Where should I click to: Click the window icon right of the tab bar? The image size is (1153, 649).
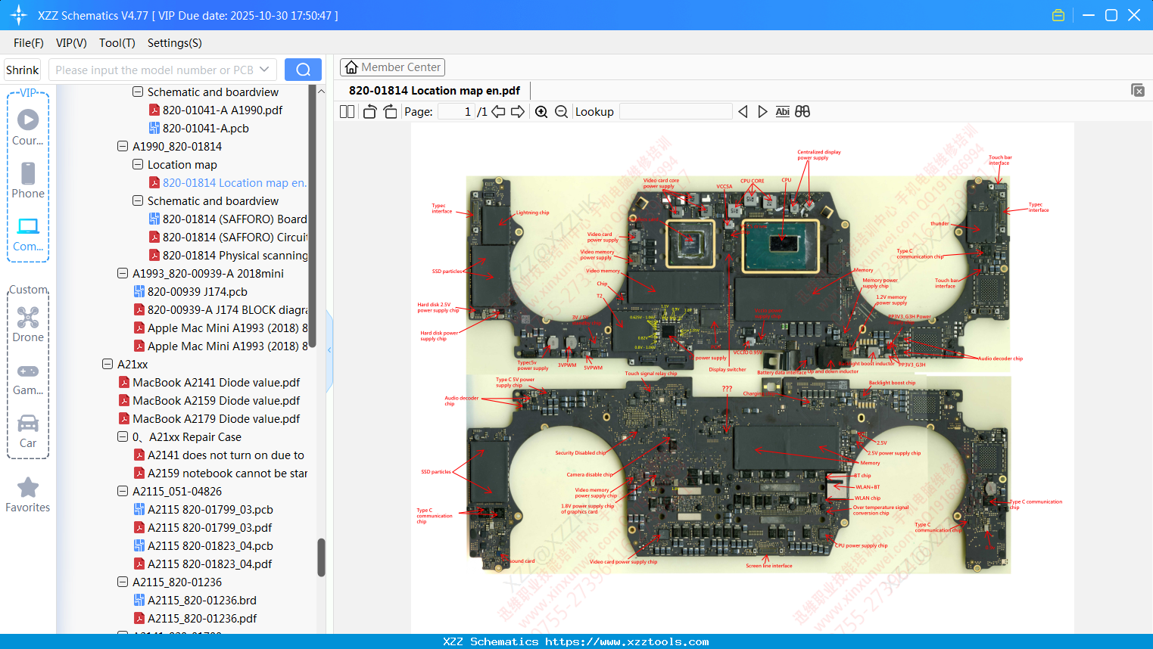point(1137,90)
